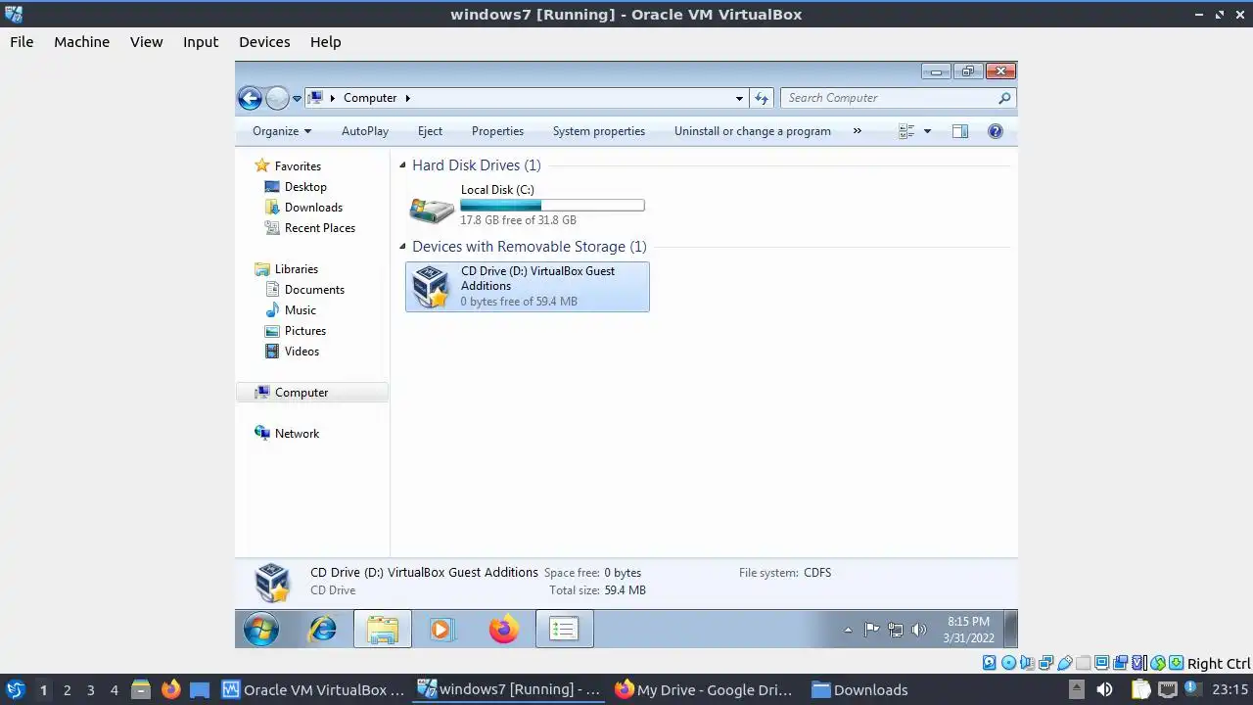Click the Explorer Help question mark icon
Image resolution: width=1253 pixels, height=705 pixels.
(996, 131)
